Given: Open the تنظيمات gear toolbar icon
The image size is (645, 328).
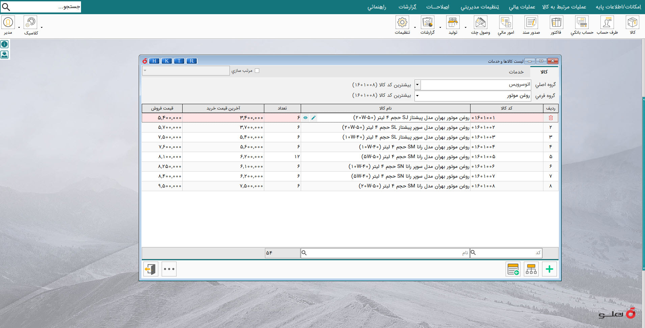Looking at the screenshot, I should click(x=402, y=23).
